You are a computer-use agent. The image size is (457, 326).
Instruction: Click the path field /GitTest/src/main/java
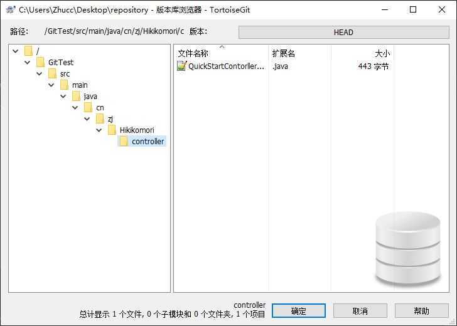[x=114, y=31]
